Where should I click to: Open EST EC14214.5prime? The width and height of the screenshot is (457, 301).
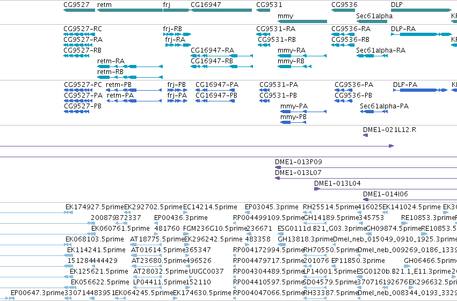[210, 207]
